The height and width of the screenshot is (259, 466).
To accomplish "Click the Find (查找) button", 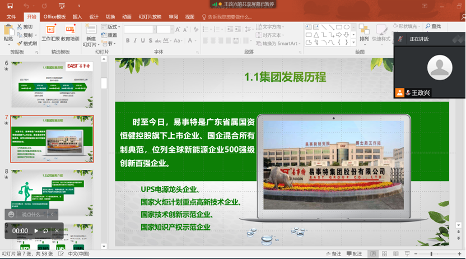I will 433,26.
